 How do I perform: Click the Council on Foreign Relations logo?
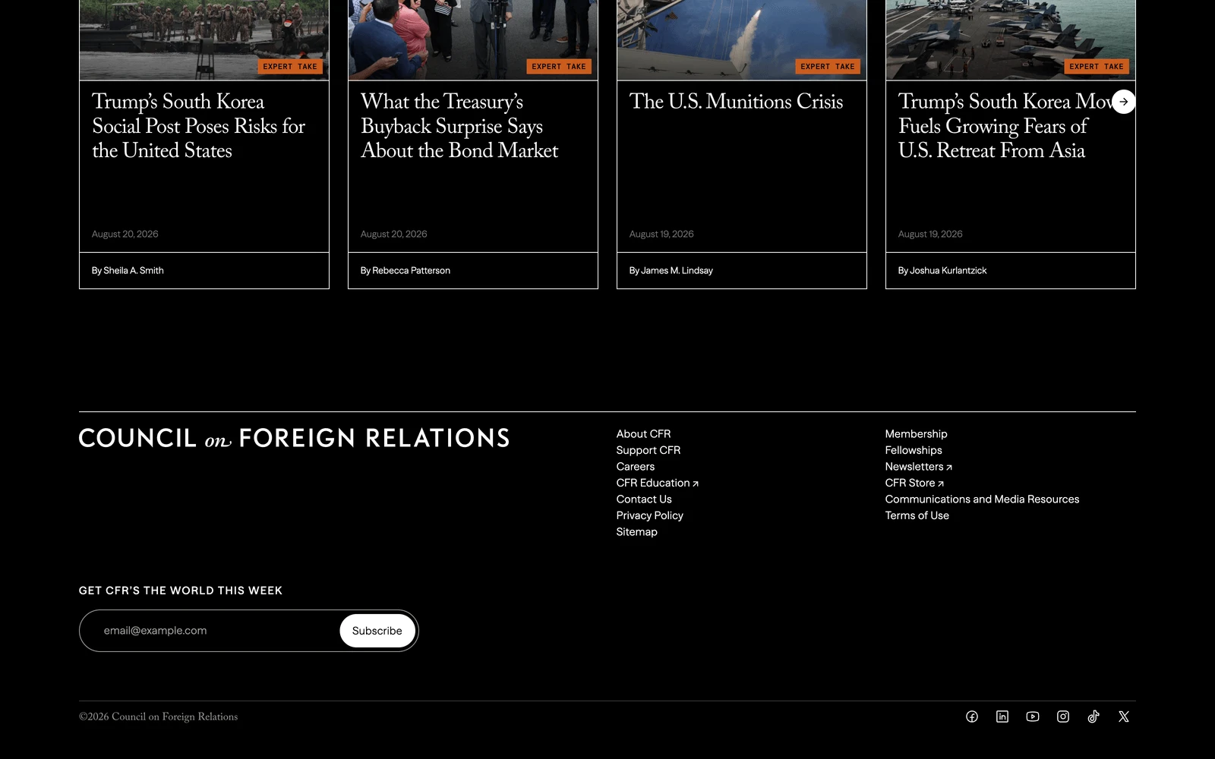(x=294, y=438)
